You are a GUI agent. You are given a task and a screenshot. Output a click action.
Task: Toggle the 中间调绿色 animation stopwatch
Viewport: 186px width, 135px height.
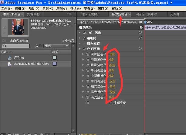point(88,76)
